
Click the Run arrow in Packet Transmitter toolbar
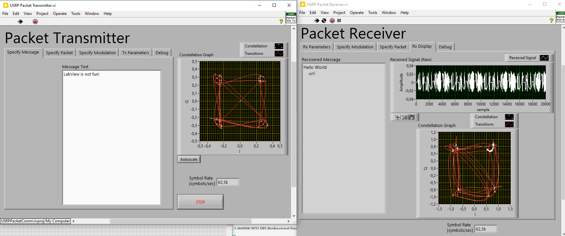[20, 22]
